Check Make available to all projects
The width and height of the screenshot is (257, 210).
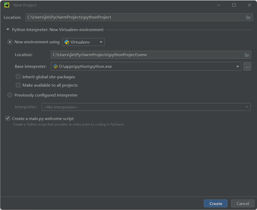(x=18, y=85)
